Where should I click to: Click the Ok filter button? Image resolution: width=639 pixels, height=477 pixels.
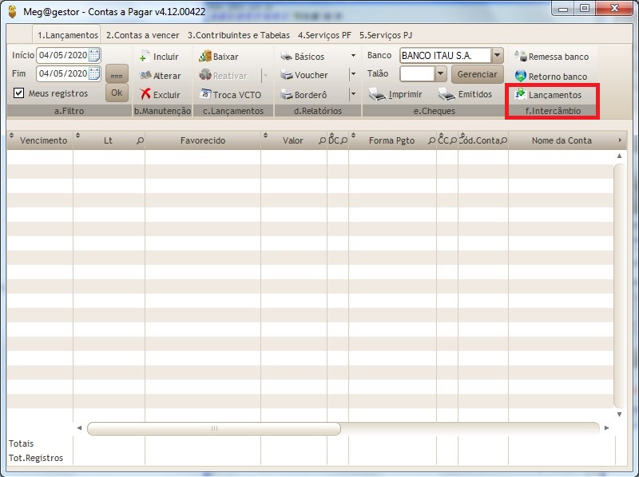(116, 93)
